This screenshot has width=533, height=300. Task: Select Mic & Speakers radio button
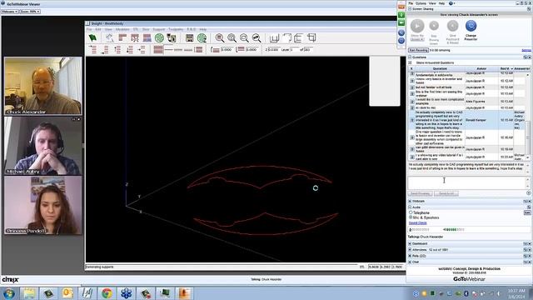[x=411, y=217]
